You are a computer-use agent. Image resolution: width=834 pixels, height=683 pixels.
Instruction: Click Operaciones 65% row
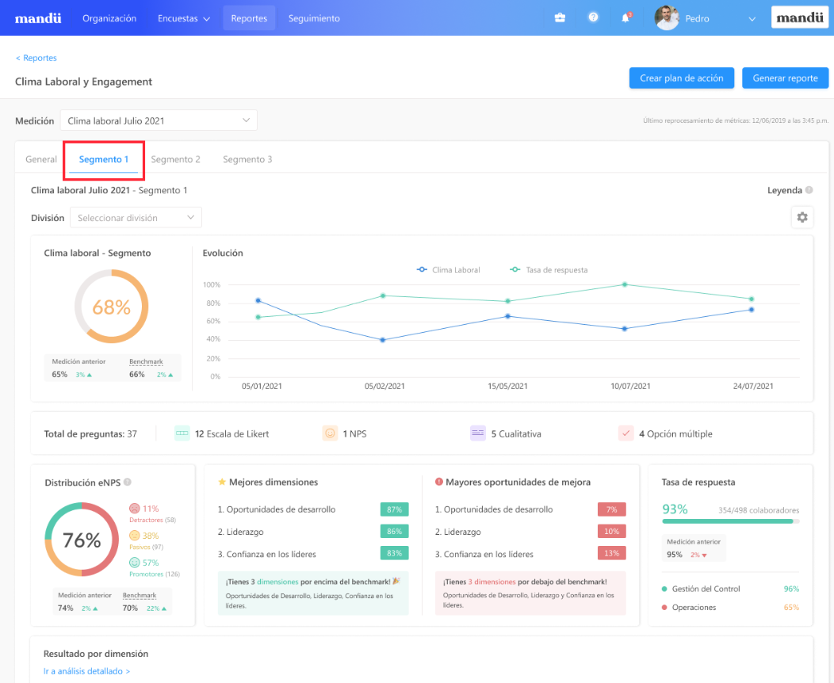tap(730, 608)
